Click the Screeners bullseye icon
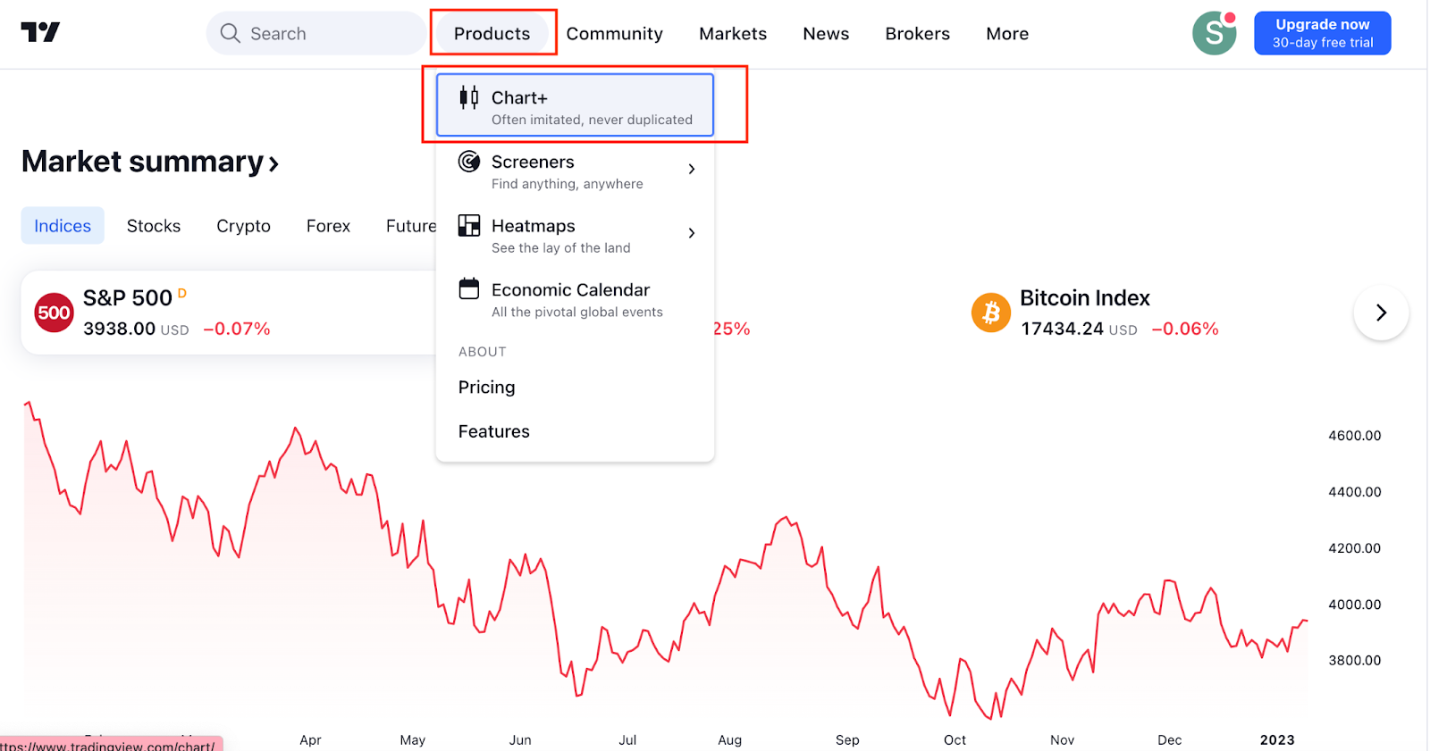1430x751 pixels. pyautogui.click(x=468, y=162)
